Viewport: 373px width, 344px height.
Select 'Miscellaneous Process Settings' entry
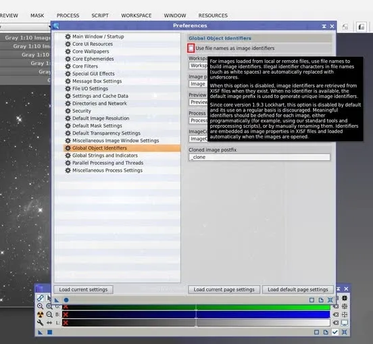pyautogui.click(x=107, y=170)
